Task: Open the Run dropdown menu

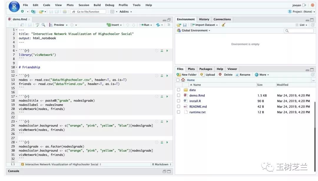Action: [151, 25]
